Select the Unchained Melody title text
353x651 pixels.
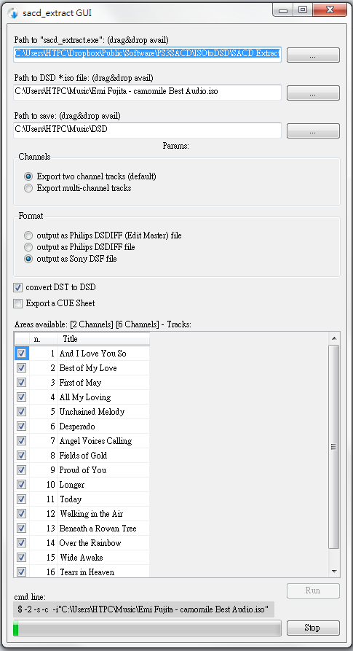[x=92, y=412]
